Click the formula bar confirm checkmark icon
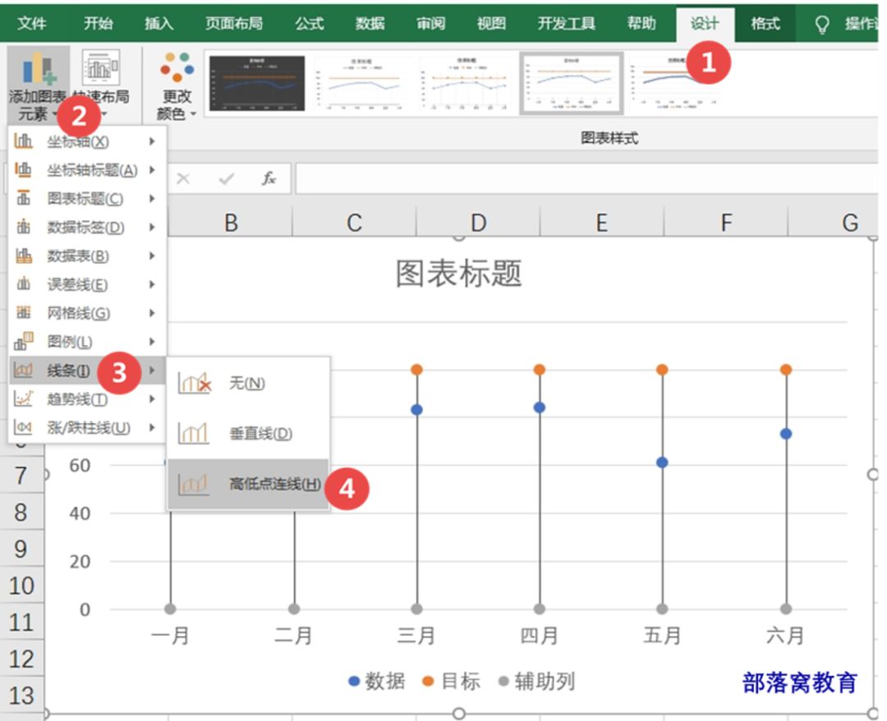The width and height of the screenshot is (887, 721). point(227,179)
